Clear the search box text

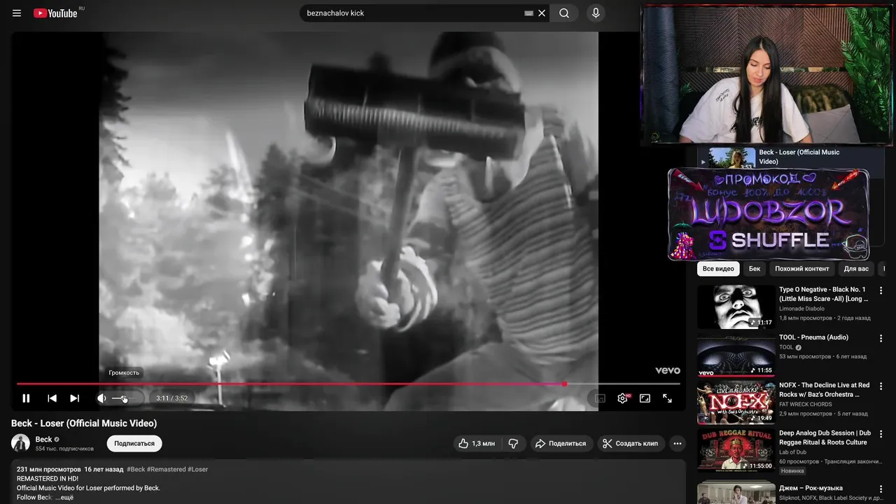[x=542, y=13]
